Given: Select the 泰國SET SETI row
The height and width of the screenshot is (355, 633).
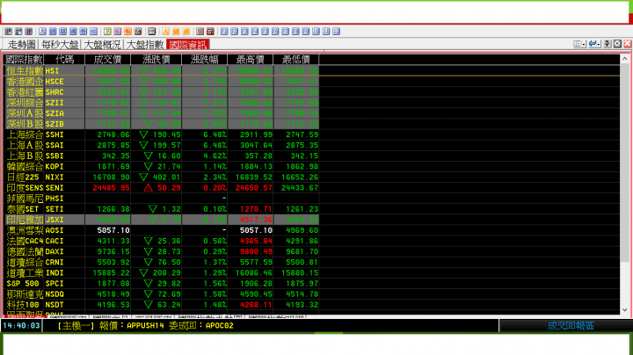Looking at the screenshot, I should click(162, 209).
